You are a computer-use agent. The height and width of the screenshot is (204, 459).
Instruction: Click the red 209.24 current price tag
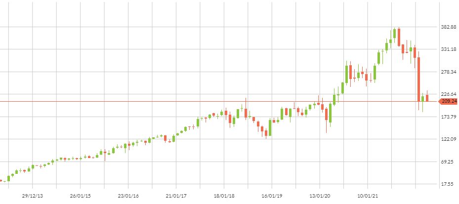448,101
